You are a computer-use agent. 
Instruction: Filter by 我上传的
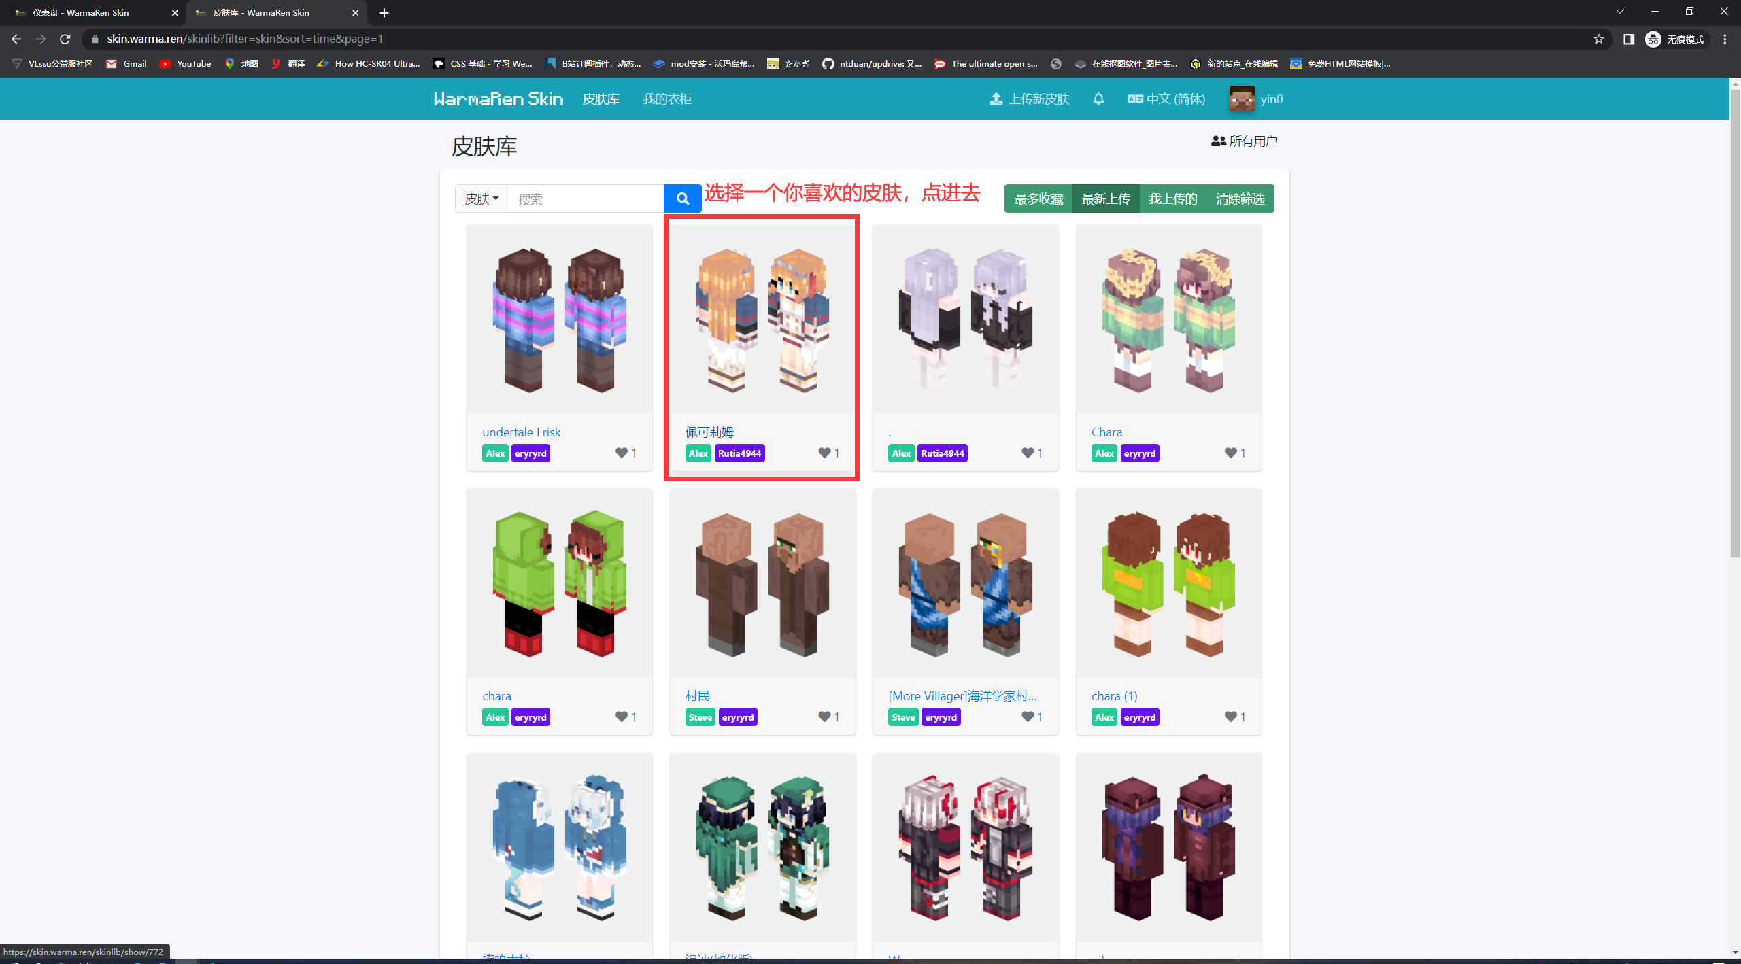pos(1172,199)
